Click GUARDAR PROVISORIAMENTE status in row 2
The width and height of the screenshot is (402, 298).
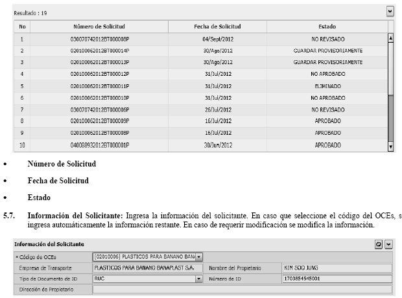pos(327,51)
